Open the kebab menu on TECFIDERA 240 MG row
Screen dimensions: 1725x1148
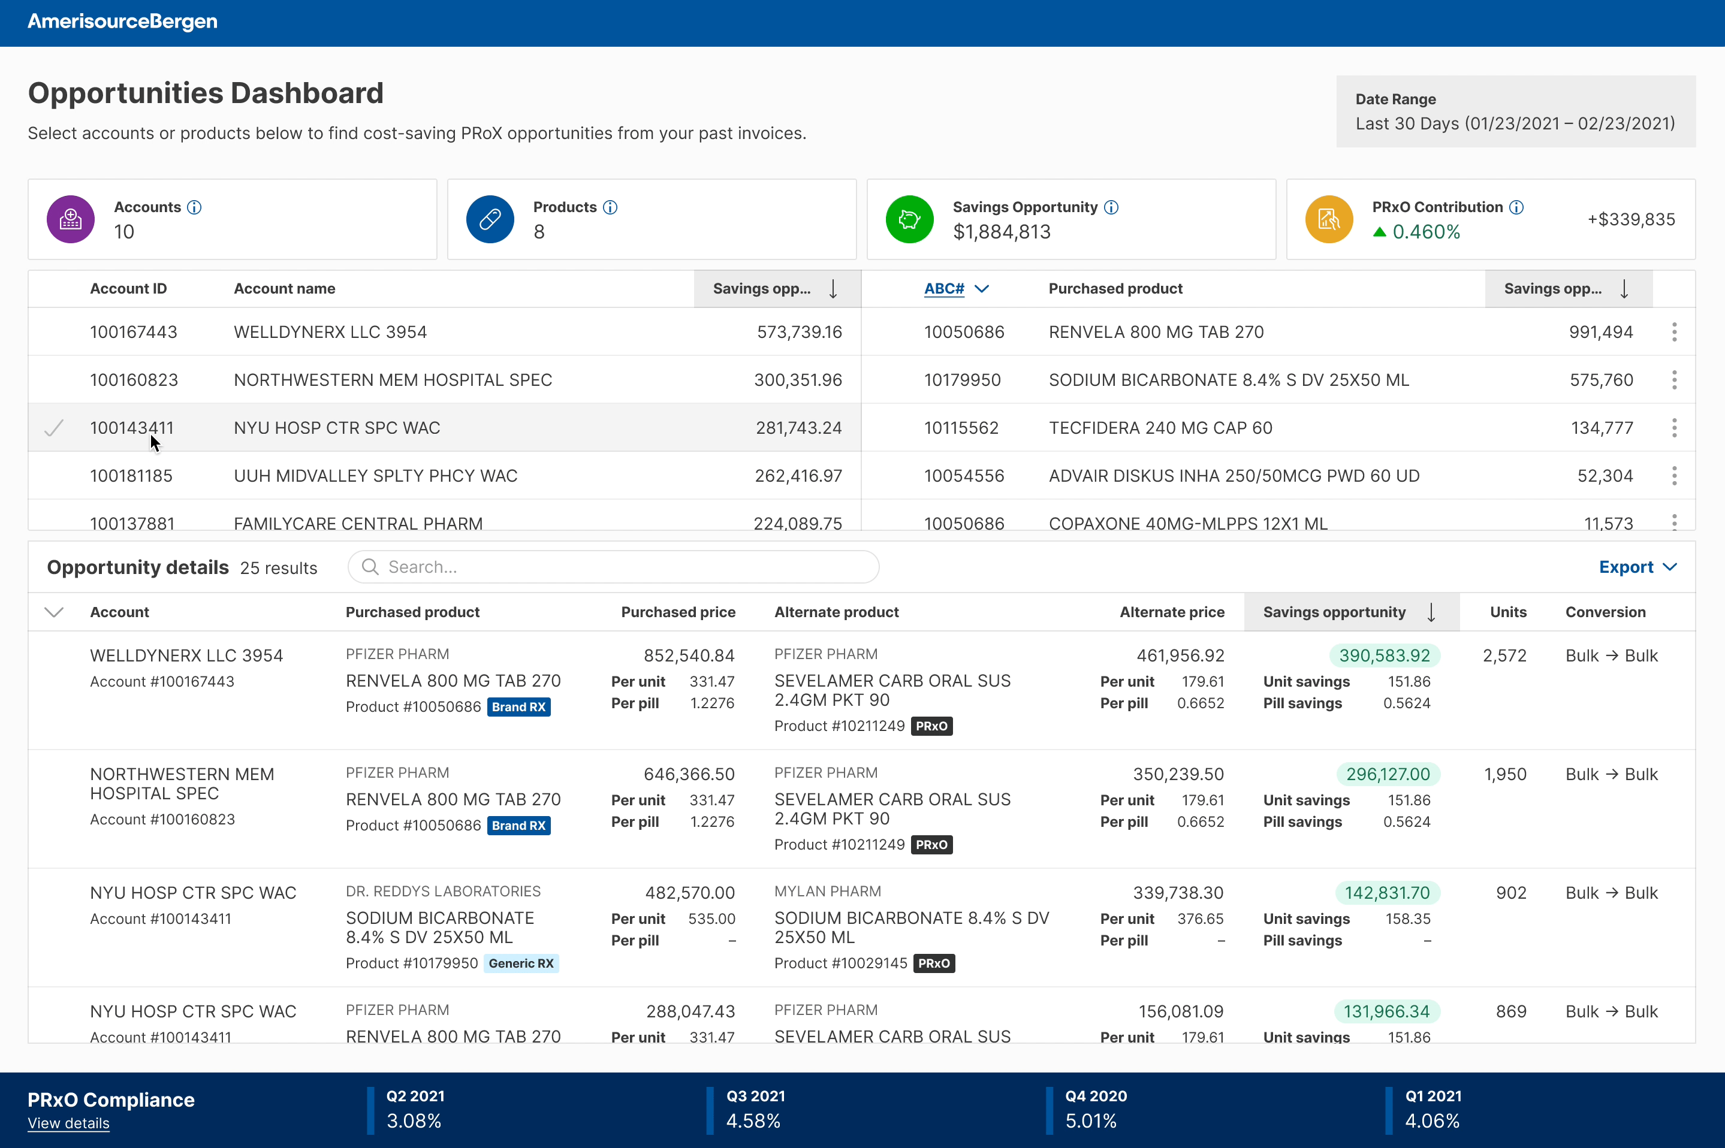click(1675, 428)
